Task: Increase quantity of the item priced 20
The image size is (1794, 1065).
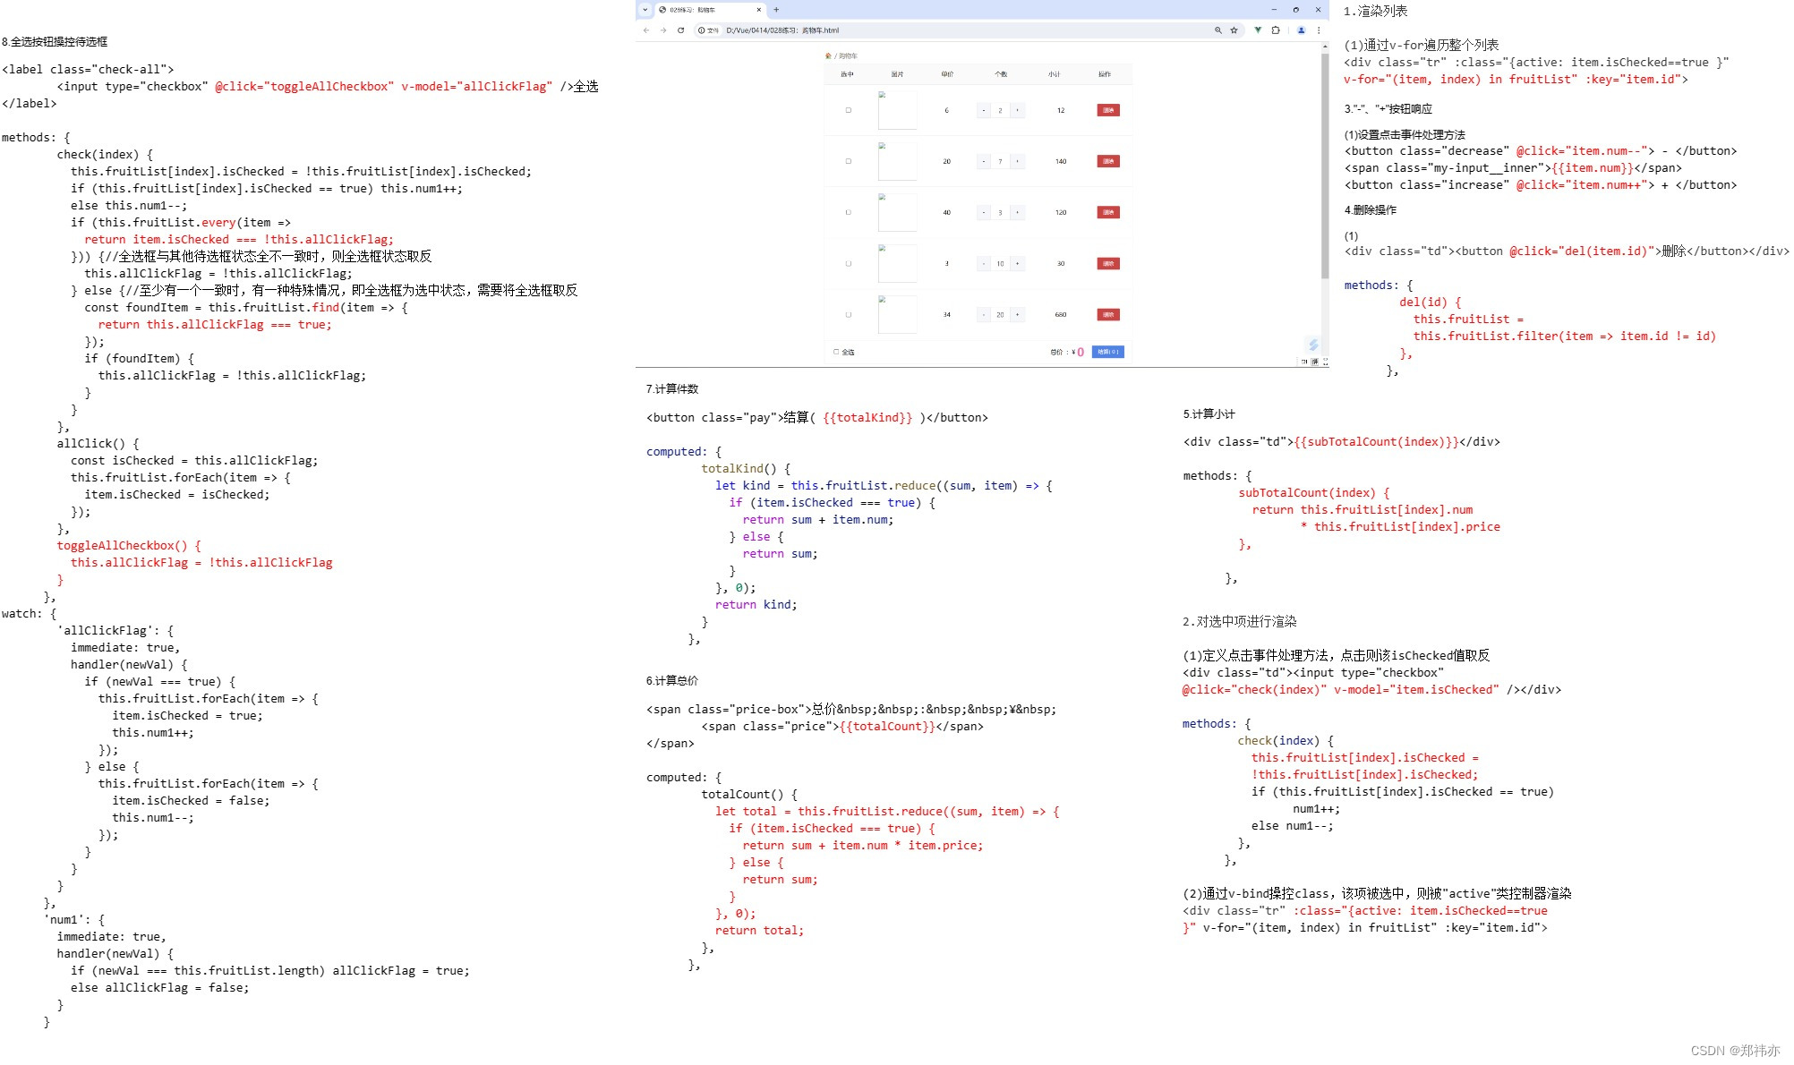Action: pos(1018,161)
